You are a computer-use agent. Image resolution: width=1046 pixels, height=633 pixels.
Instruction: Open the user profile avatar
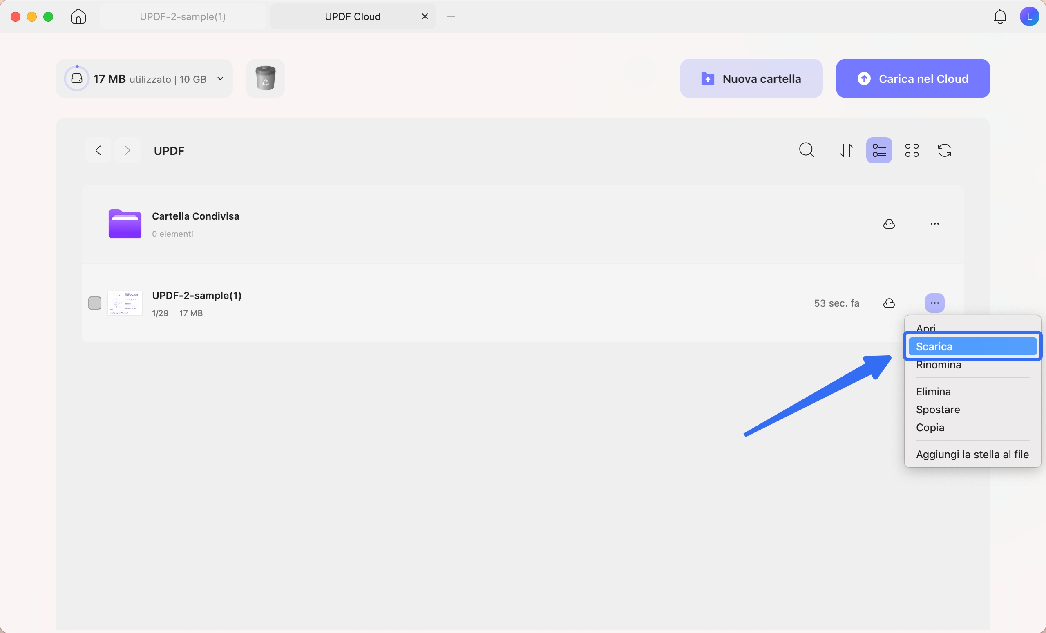(x=1029, y=17)
